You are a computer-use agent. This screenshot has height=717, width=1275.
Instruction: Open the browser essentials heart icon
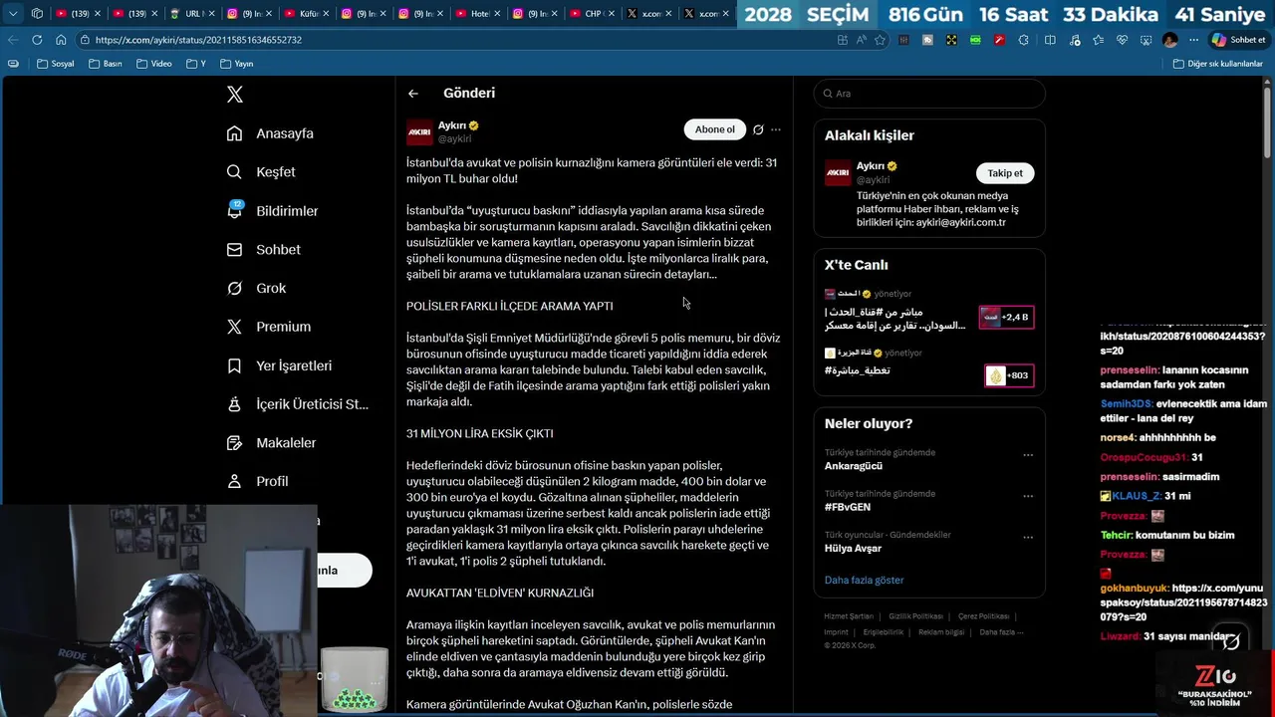click(1122, 40)
